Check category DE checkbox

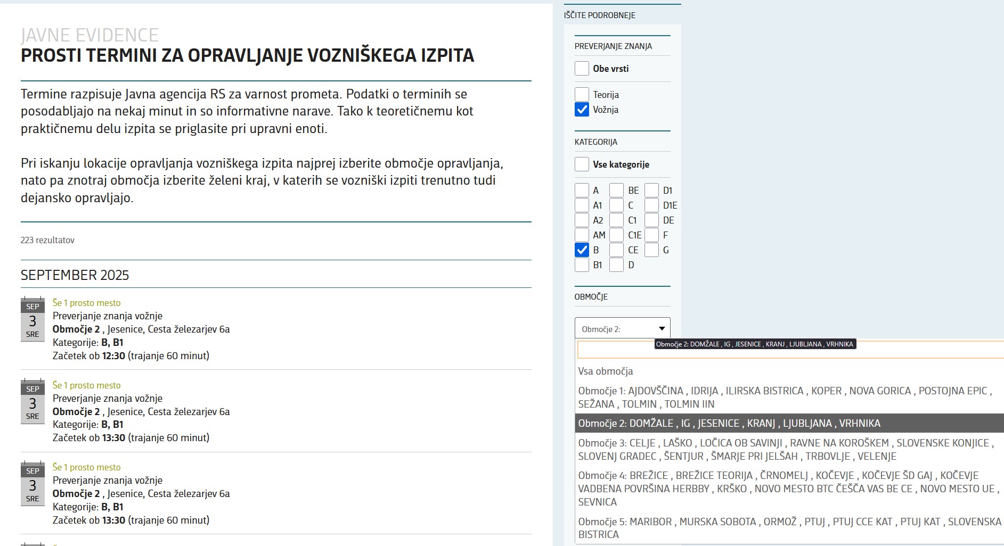651,220
